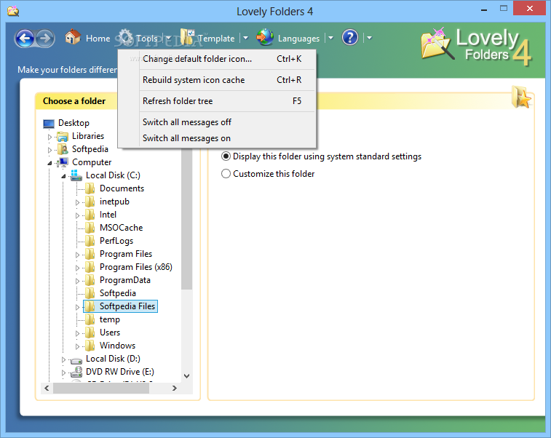Collapse the Computer tree node
This screenshot has width=551, height=438.
click(49, 163)
